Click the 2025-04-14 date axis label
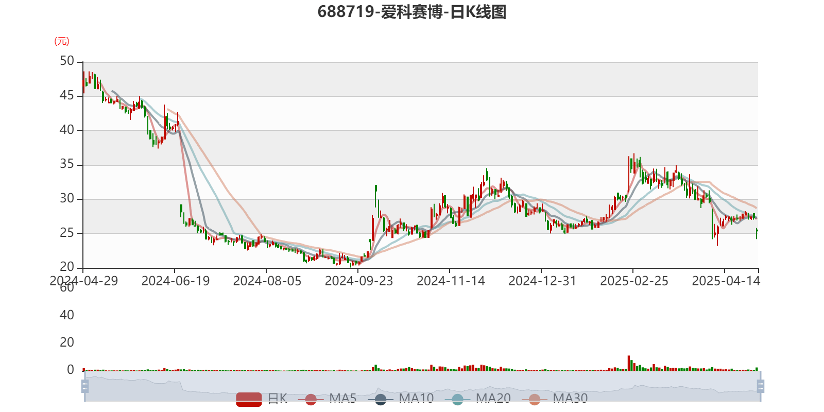The height and width of the screenshot is (412, 824). [726, 281]
